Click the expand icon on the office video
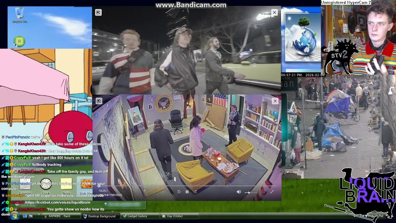 click(99, 101)
